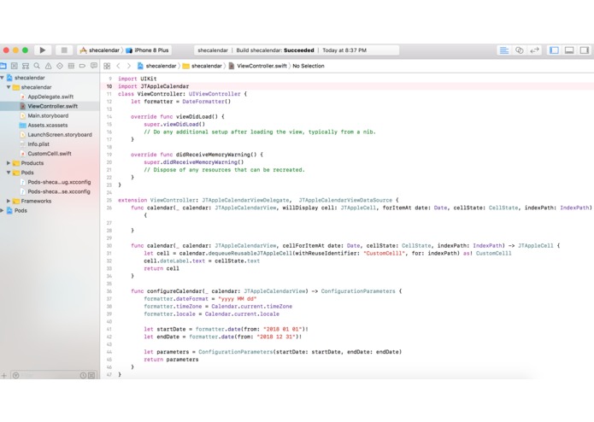This screenshot has width=594, height=422.
Task: Choose the shecalendar scheme
Action: click(x=100, y=50)
